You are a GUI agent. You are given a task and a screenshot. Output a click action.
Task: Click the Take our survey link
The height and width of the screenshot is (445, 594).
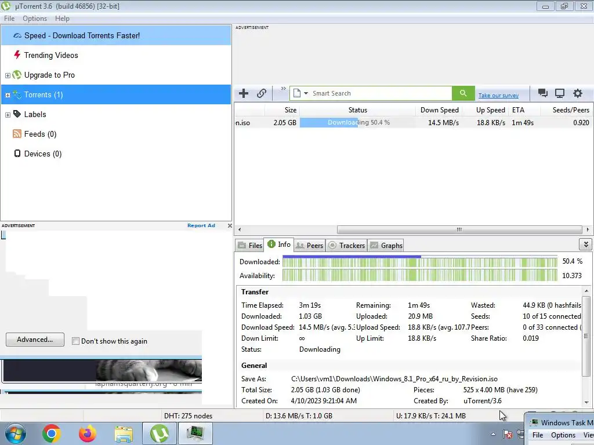click(498, 96)
